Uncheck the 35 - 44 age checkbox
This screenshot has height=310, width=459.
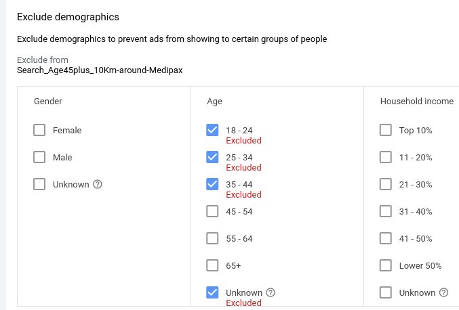tap(212, 184)
